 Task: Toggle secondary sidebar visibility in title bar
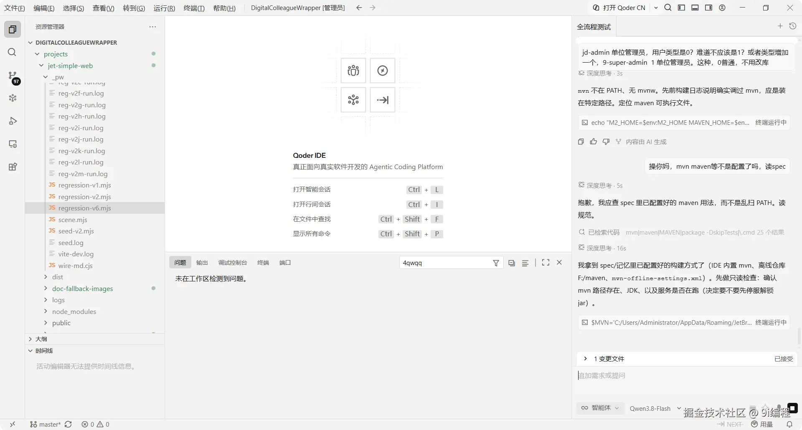click(x=708, y=8)
